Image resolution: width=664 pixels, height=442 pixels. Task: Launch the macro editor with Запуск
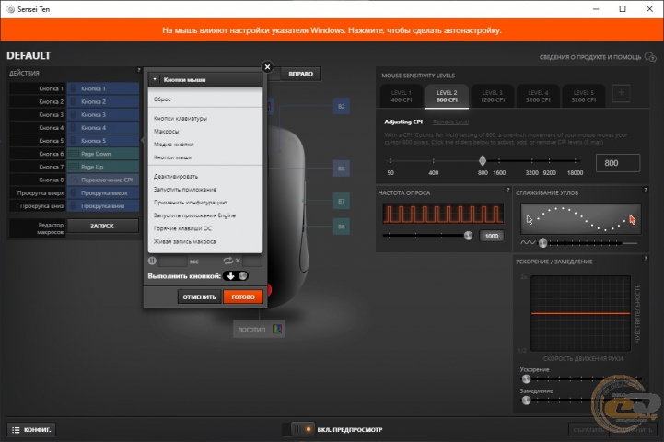point(102,227)
